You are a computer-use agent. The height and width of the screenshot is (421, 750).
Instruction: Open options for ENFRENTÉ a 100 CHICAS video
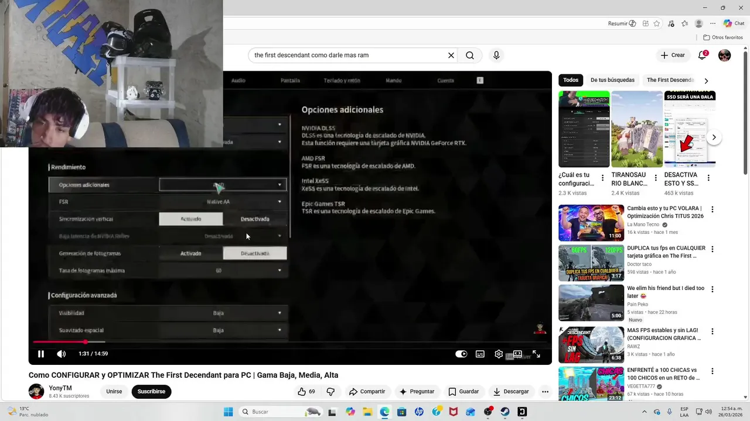coord(712,371)
